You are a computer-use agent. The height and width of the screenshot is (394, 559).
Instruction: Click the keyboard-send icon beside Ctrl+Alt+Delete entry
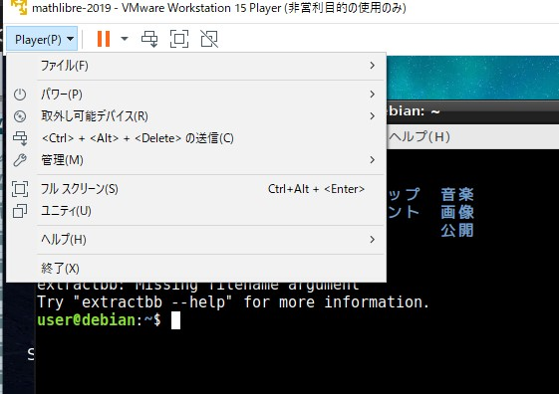pos(20,138)
